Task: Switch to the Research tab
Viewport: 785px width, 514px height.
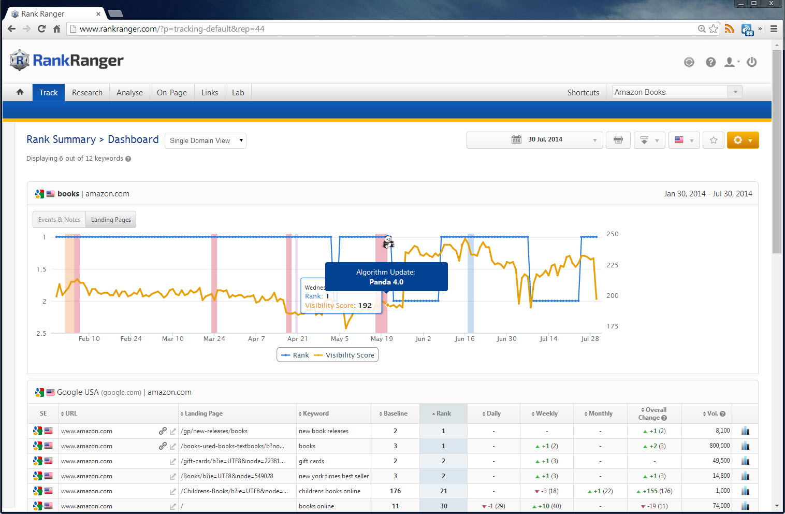Action: point(87,92)
